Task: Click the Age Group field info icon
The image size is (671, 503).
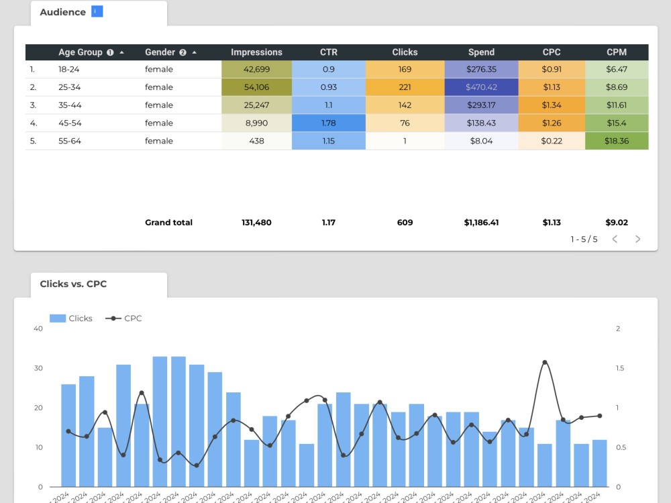Action: click(x=109, y=52)
